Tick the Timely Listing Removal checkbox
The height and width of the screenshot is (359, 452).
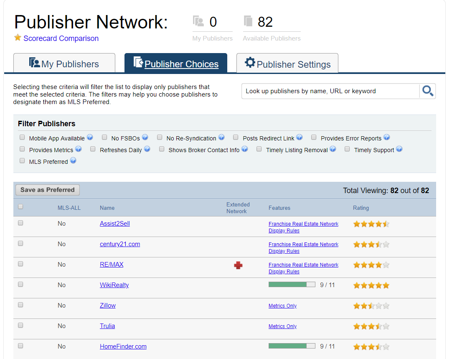click(x=259, y=149)
